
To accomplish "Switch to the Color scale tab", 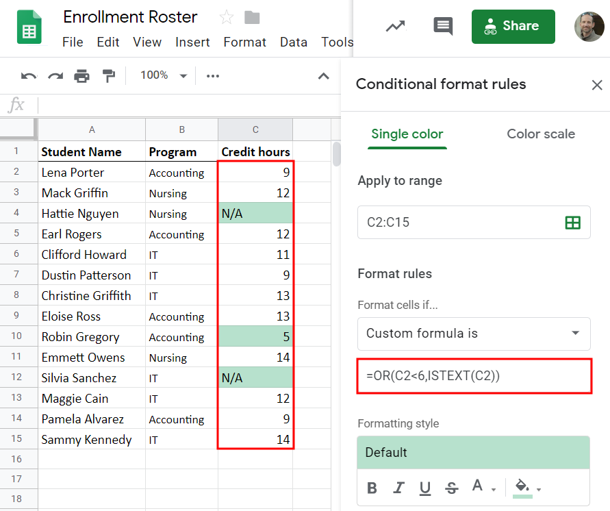I will (541, 134).
